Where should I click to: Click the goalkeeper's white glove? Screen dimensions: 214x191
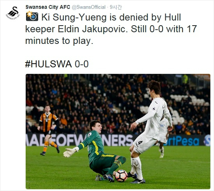tap(70, 152)
